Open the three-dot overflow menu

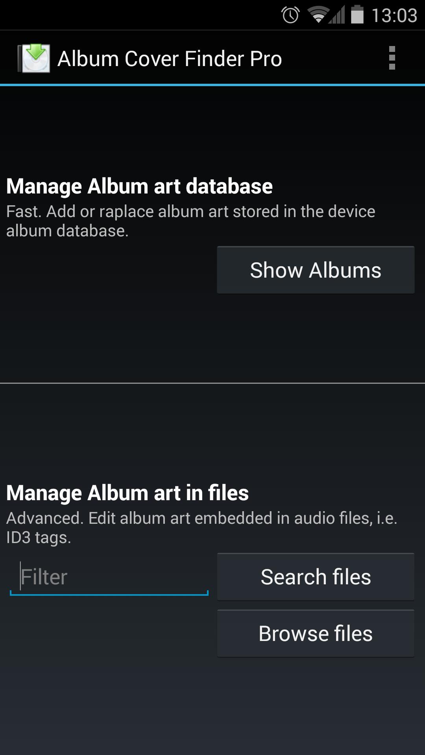tap(392, 58)
